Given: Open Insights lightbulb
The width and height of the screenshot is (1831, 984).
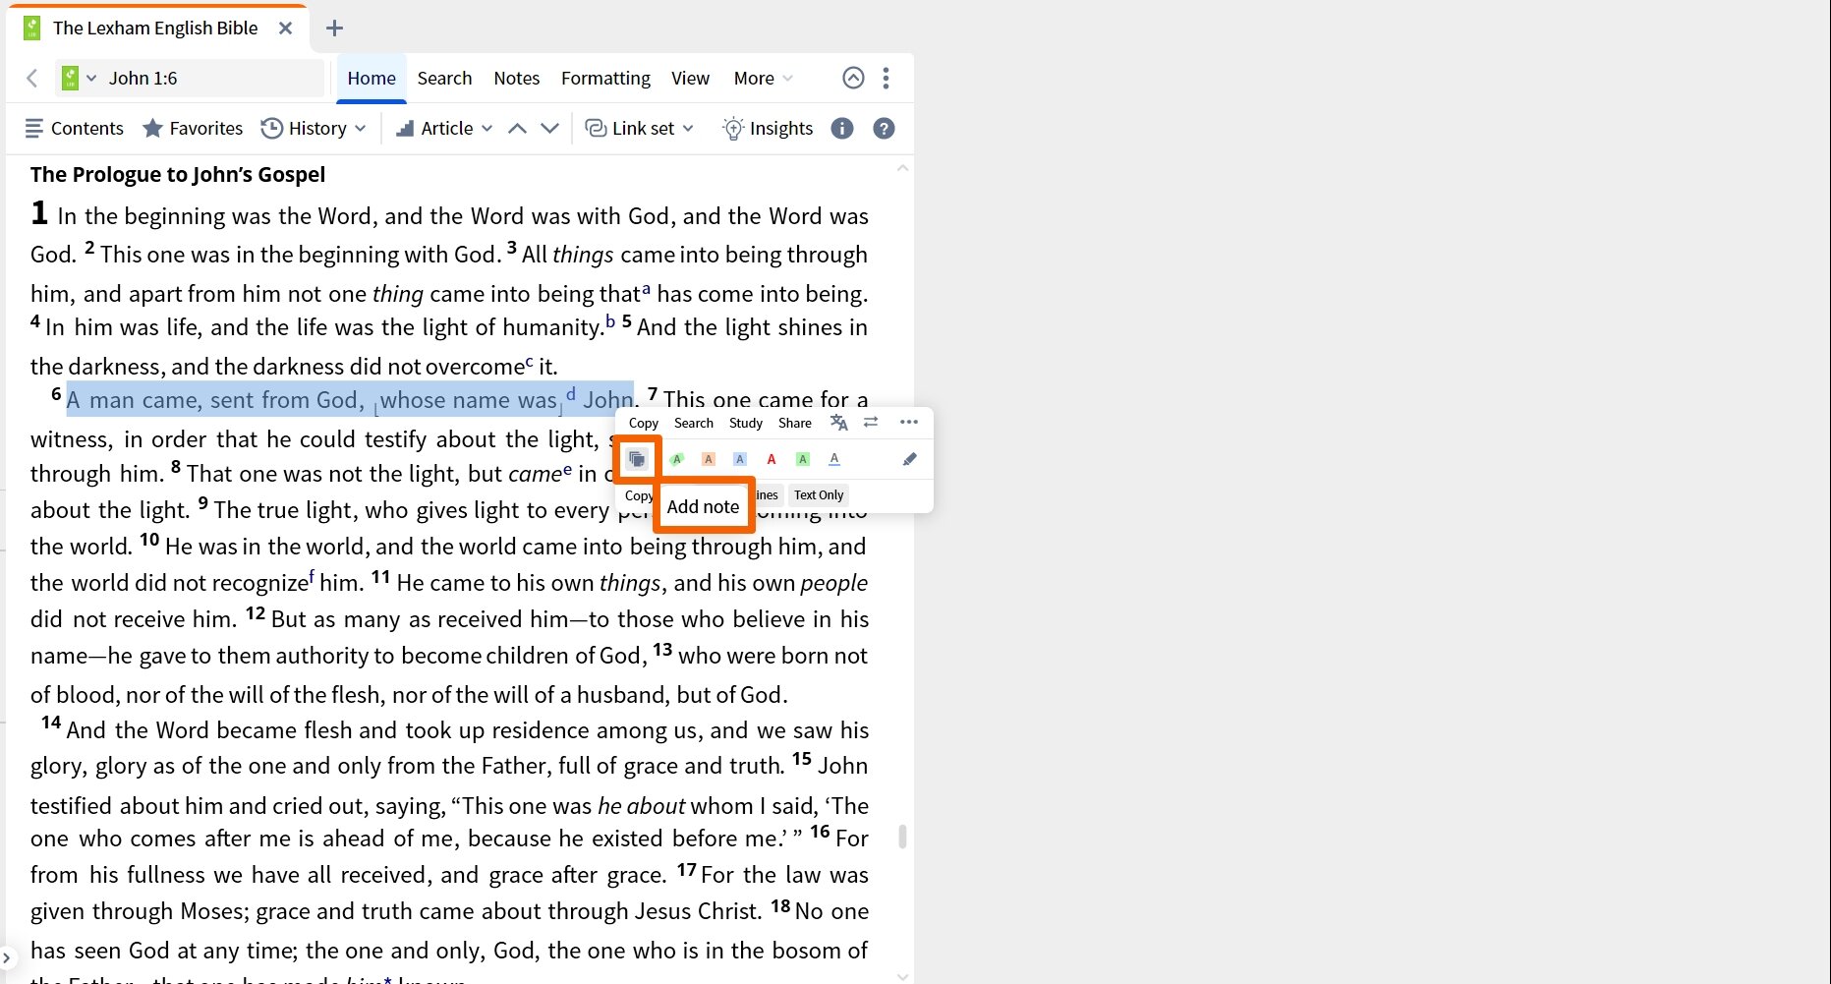Looking at the screenshot, I should (x=768, y=128).
